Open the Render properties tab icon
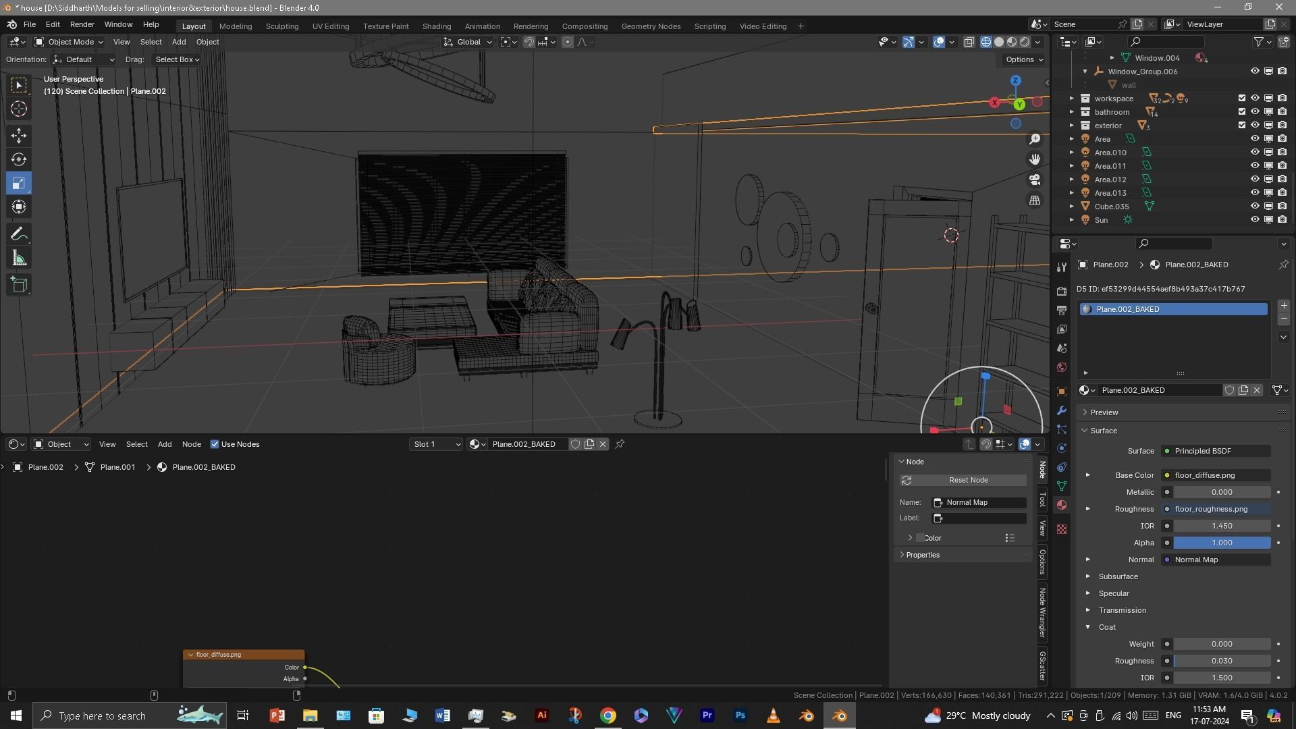Screen dimensions: 1296x729 pos(1062,291)
